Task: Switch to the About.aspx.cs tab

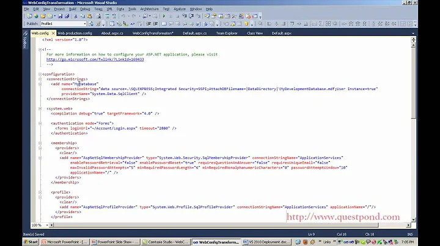Action: 112,33
